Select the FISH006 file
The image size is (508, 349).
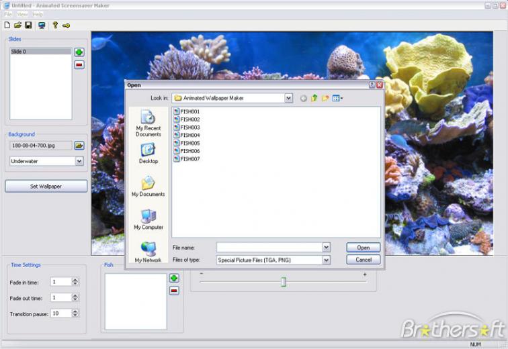(187, 151)
